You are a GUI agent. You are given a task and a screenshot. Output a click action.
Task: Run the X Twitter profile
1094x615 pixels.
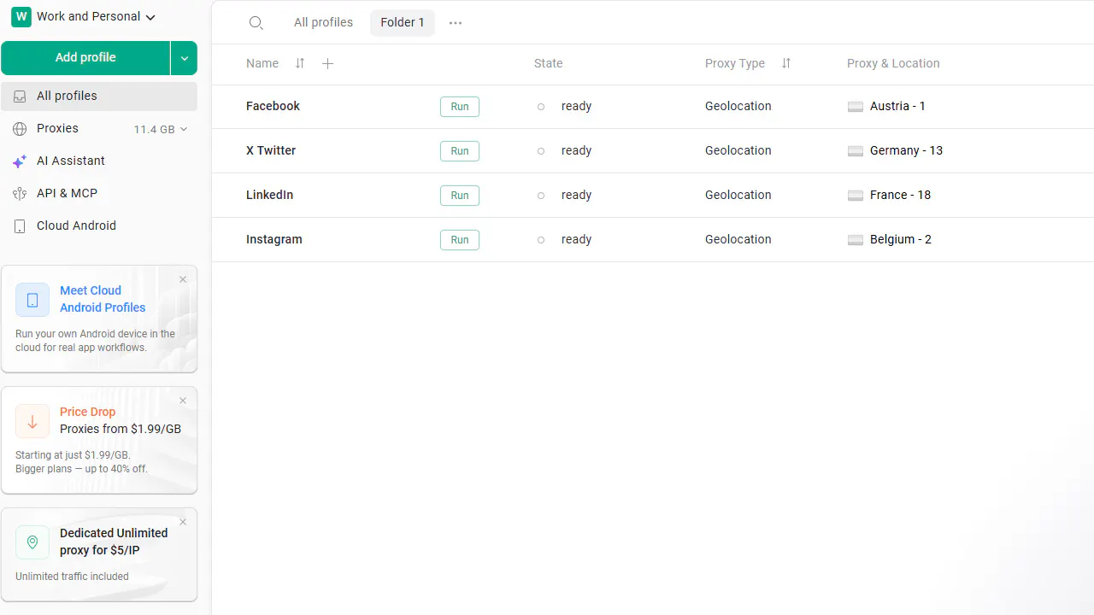[460, 151]
